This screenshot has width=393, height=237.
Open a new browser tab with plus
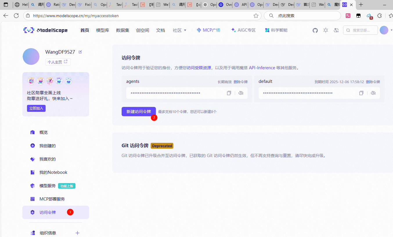361,5
